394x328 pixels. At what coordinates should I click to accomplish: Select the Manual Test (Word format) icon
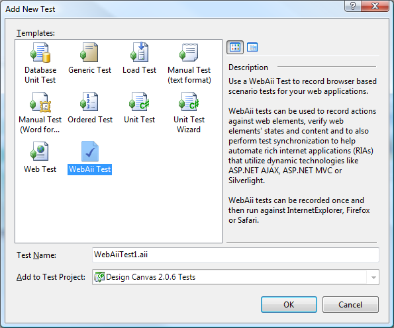(x=40, y=102)
